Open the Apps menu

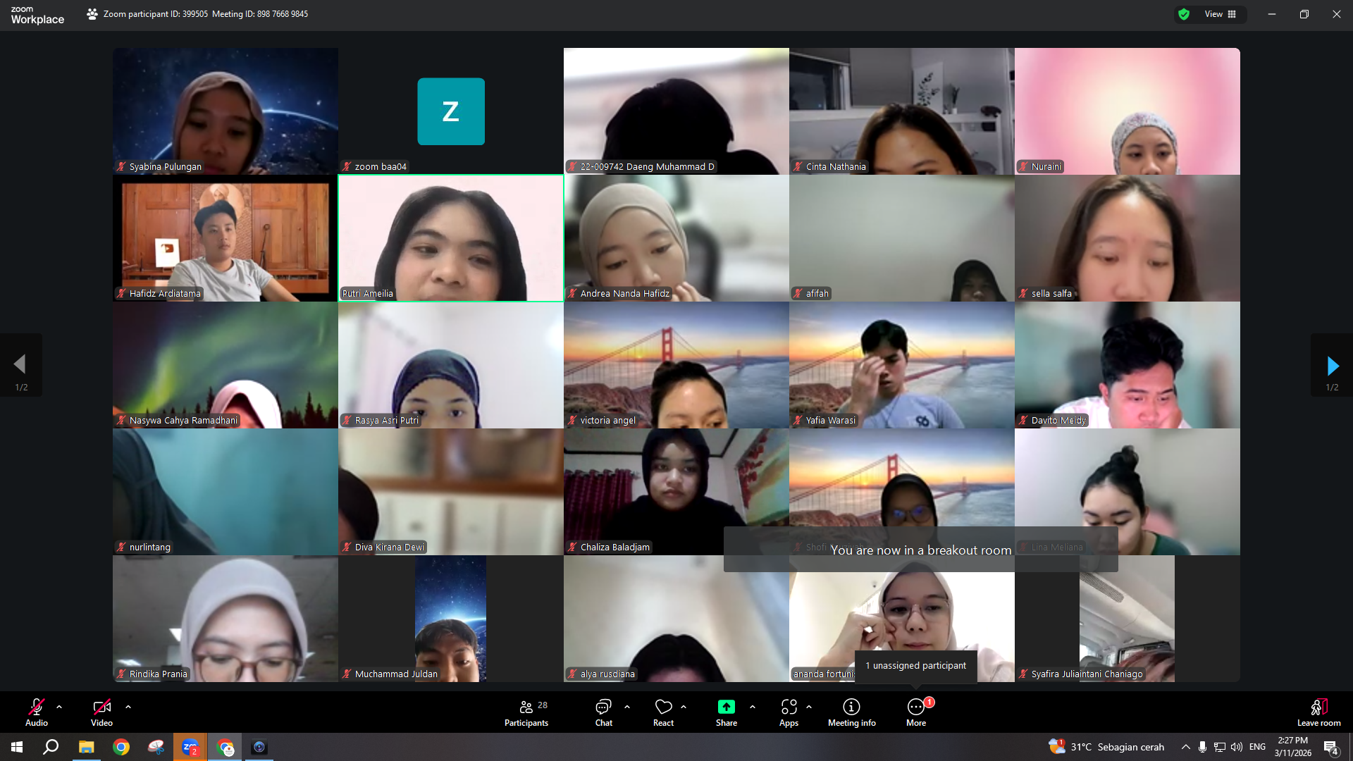click(x=789, y=712)
